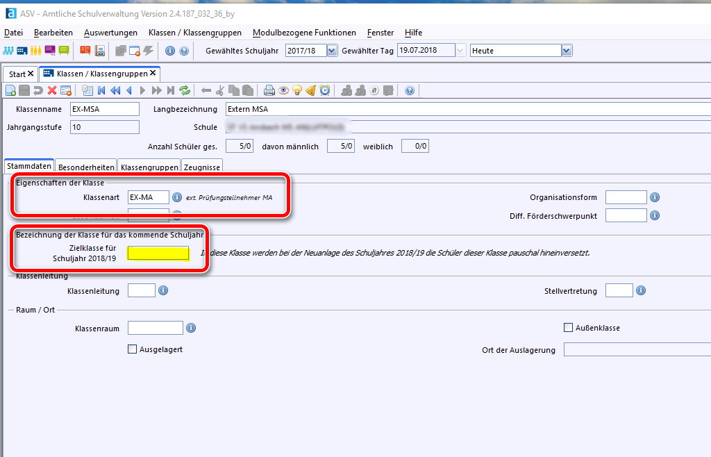
Task: Switch to the Besonderheiten tab
Action: click(x=86, y=167)
